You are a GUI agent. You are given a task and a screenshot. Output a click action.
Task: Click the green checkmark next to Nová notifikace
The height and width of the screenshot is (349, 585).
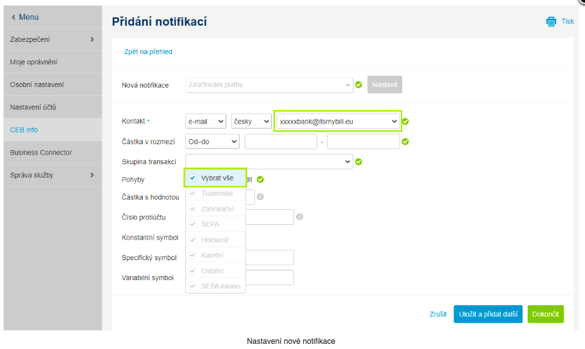point(358,84)
